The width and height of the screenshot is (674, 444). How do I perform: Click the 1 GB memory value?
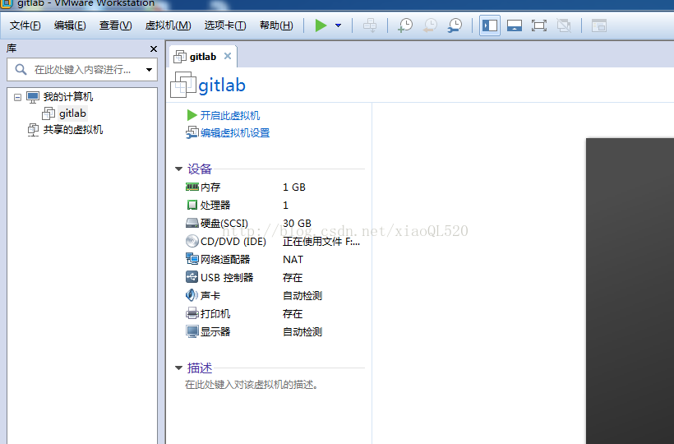(294, 187)
